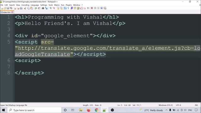Click the Document Map toolbar icon
This screenshot has height=113, width=201.
pos(78,8)
